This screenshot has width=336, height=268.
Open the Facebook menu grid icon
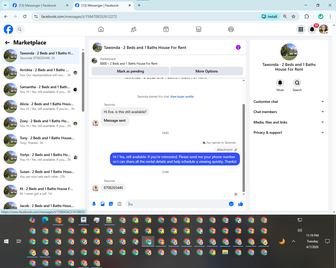(x=301, y=29)
